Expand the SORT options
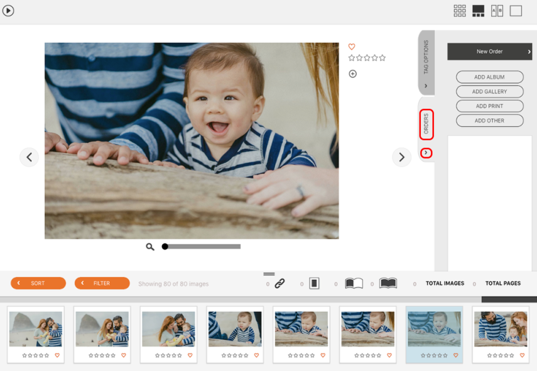This screenshot has height=371, width=537. [x=38, y=283]
